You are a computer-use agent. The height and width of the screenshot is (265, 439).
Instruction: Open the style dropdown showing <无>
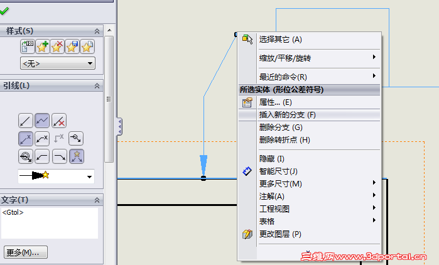(58, 63)
